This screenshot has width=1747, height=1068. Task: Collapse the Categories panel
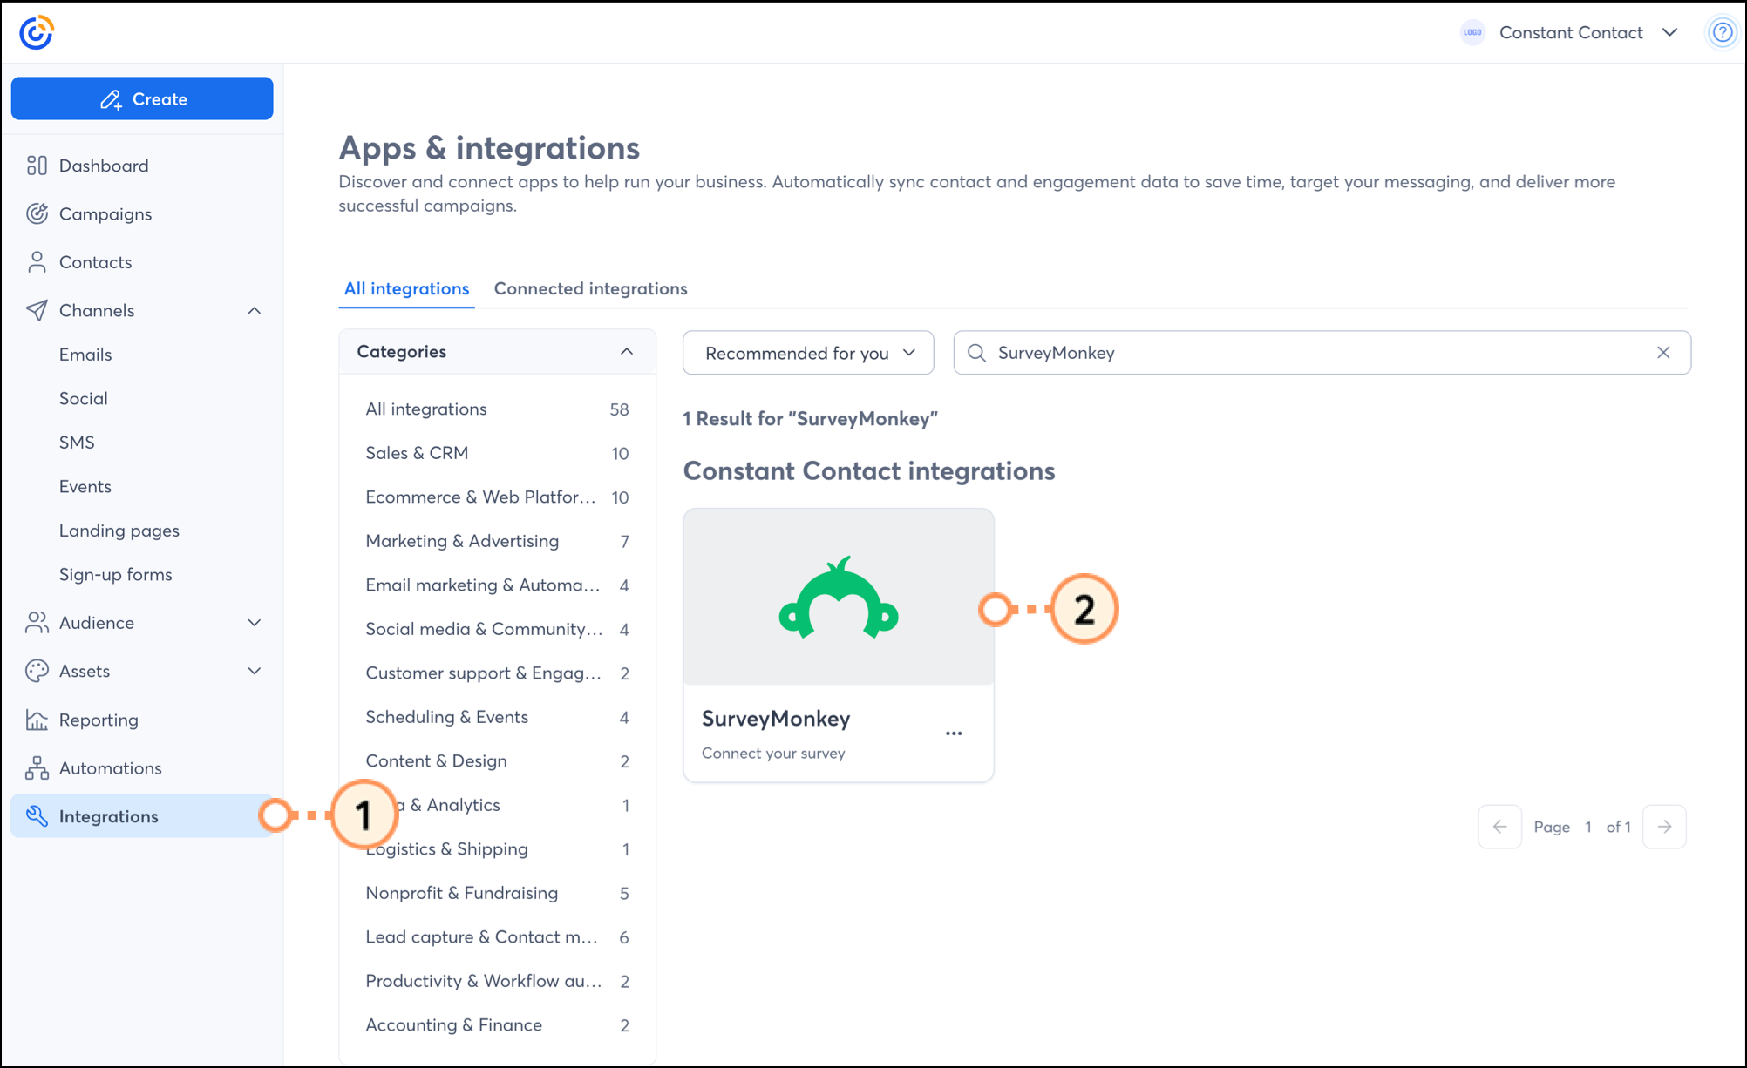[x=626, y=352]
